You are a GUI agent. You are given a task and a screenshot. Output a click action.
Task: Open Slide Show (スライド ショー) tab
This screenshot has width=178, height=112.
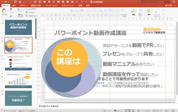[x=68, y=5]
